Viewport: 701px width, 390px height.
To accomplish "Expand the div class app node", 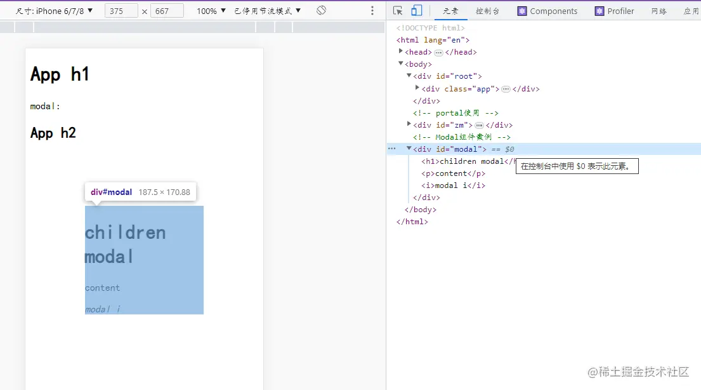I will [x=417, y=88].
